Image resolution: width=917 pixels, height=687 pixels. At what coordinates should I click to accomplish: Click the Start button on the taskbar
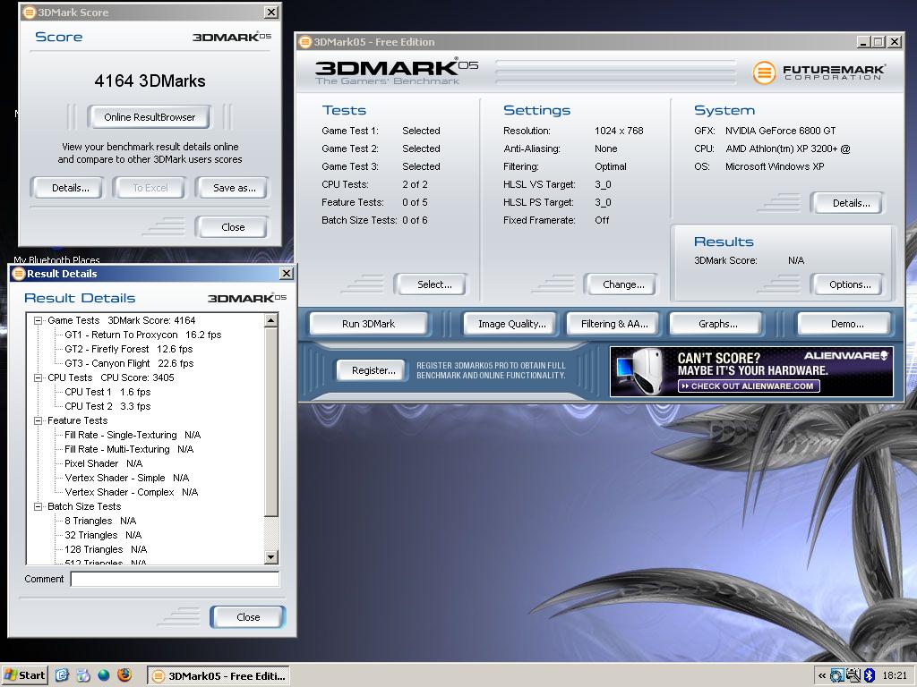[x=24, y=675]
